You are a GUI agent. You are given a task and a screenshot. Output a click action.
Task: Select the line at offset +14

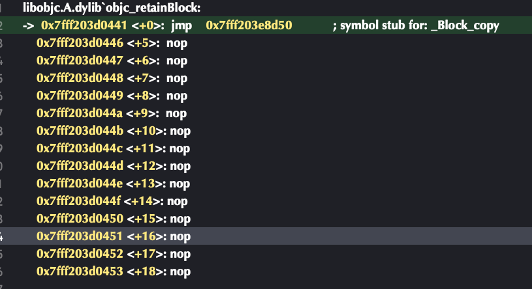coord(266,201)
